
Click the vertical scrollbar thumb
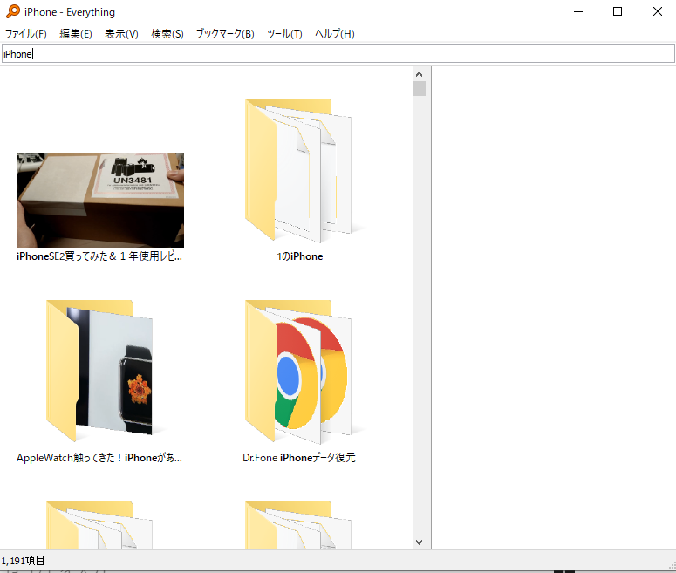click(419, 88)
